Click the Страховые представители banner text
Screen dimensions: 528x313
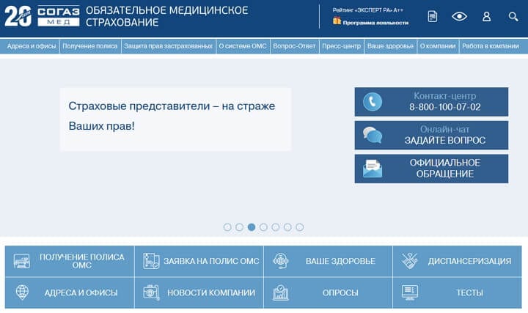(172, 116)
